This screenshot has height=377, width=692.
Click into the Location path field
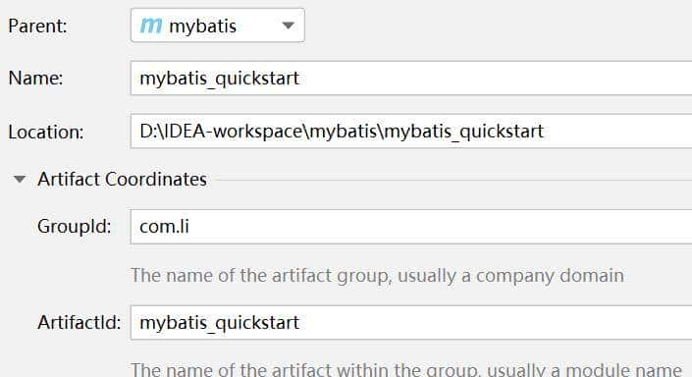(411, 132)
